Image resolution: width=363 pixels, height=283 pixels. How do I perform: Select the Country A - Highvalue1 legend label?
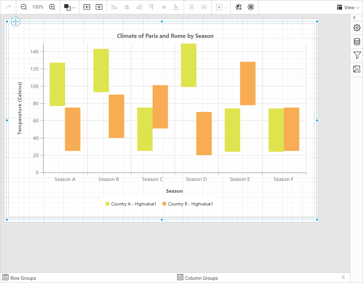click(x=134, y=204)
